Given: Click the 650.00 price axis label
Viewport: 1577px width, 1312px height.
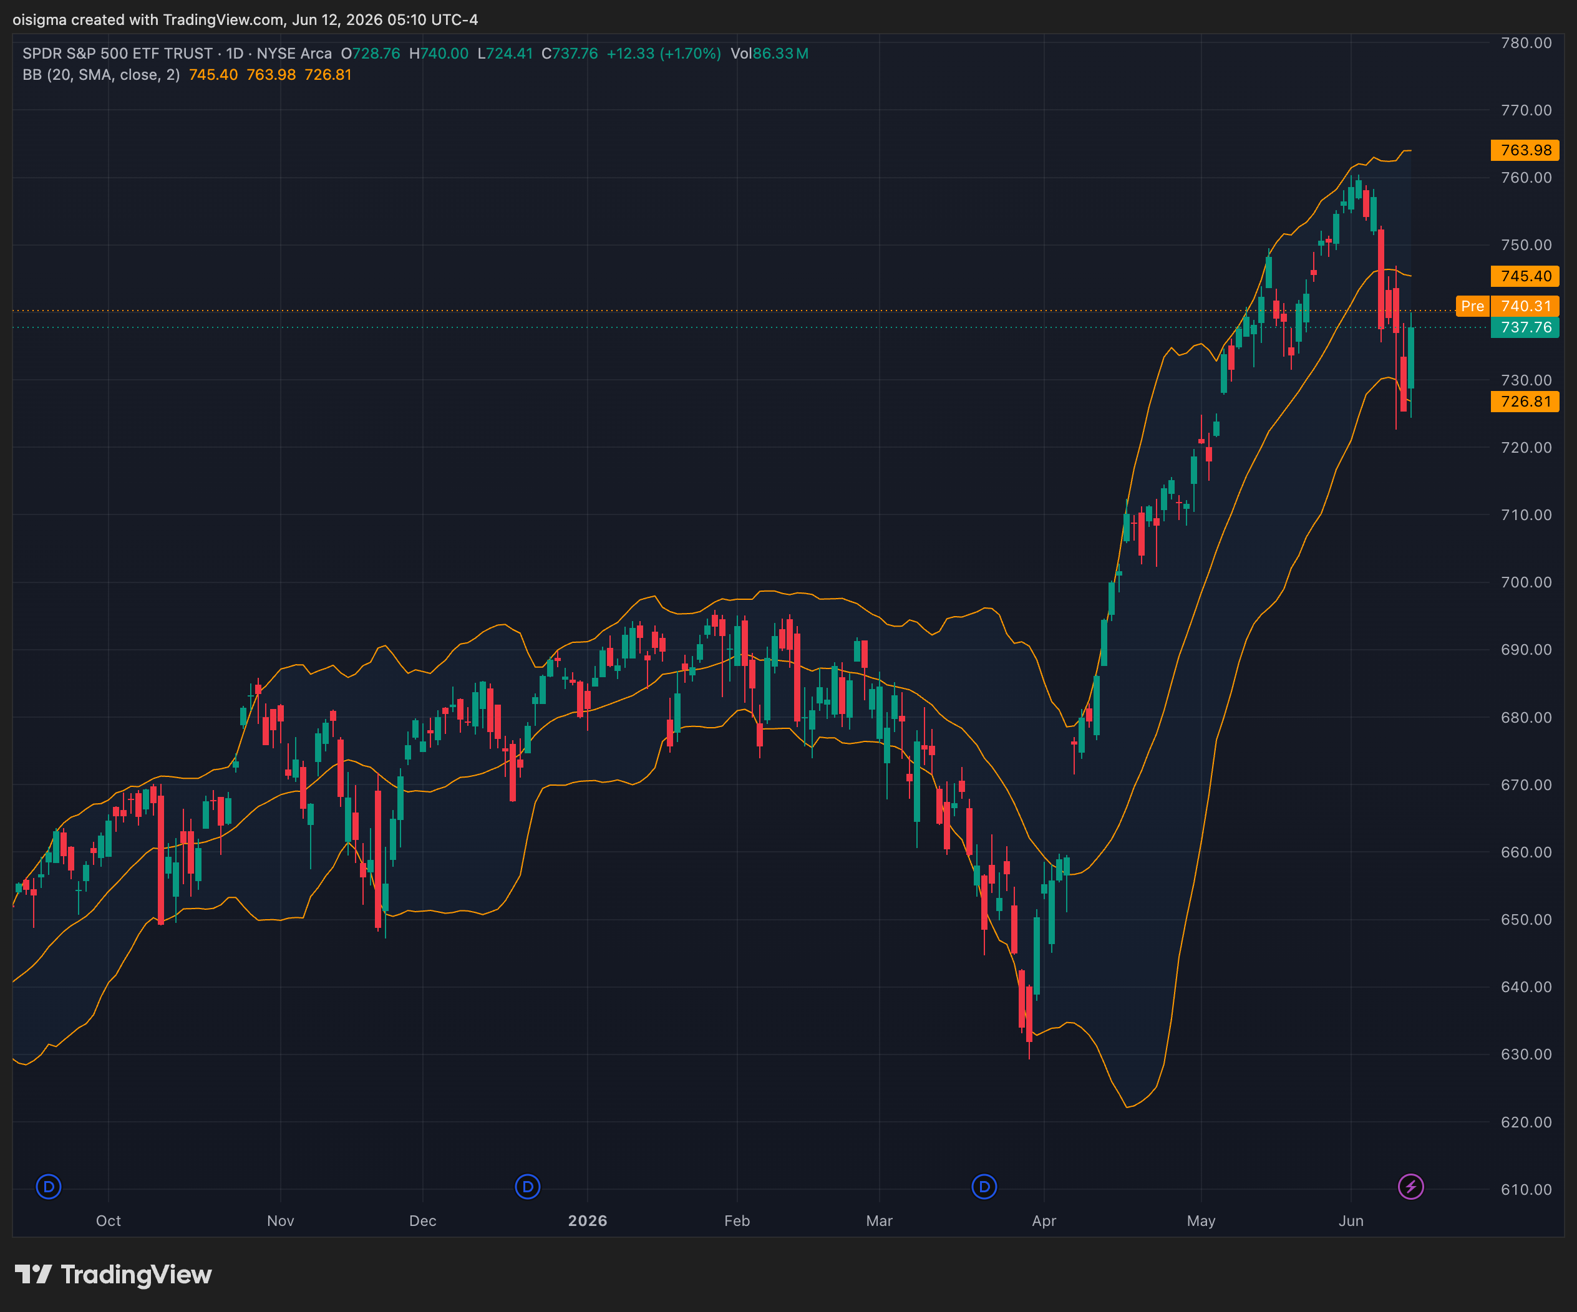Looking at the screenshot, I should click(x=1526, y=919).
